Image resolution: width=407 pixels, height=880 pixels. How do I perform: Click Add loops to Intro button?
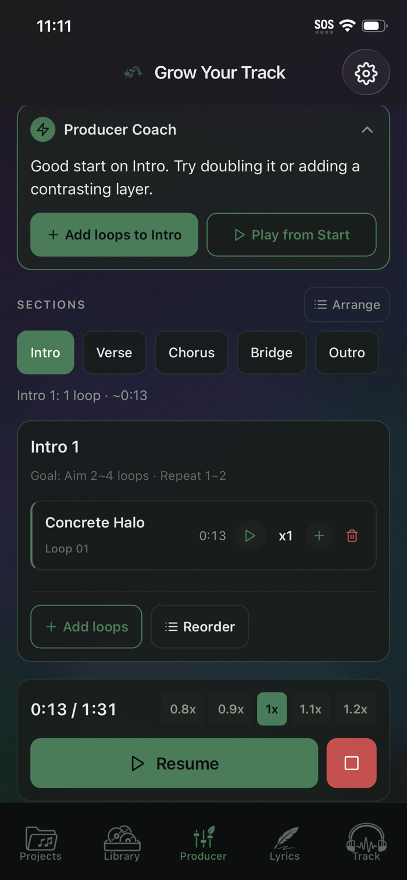(x=114, y=235)
